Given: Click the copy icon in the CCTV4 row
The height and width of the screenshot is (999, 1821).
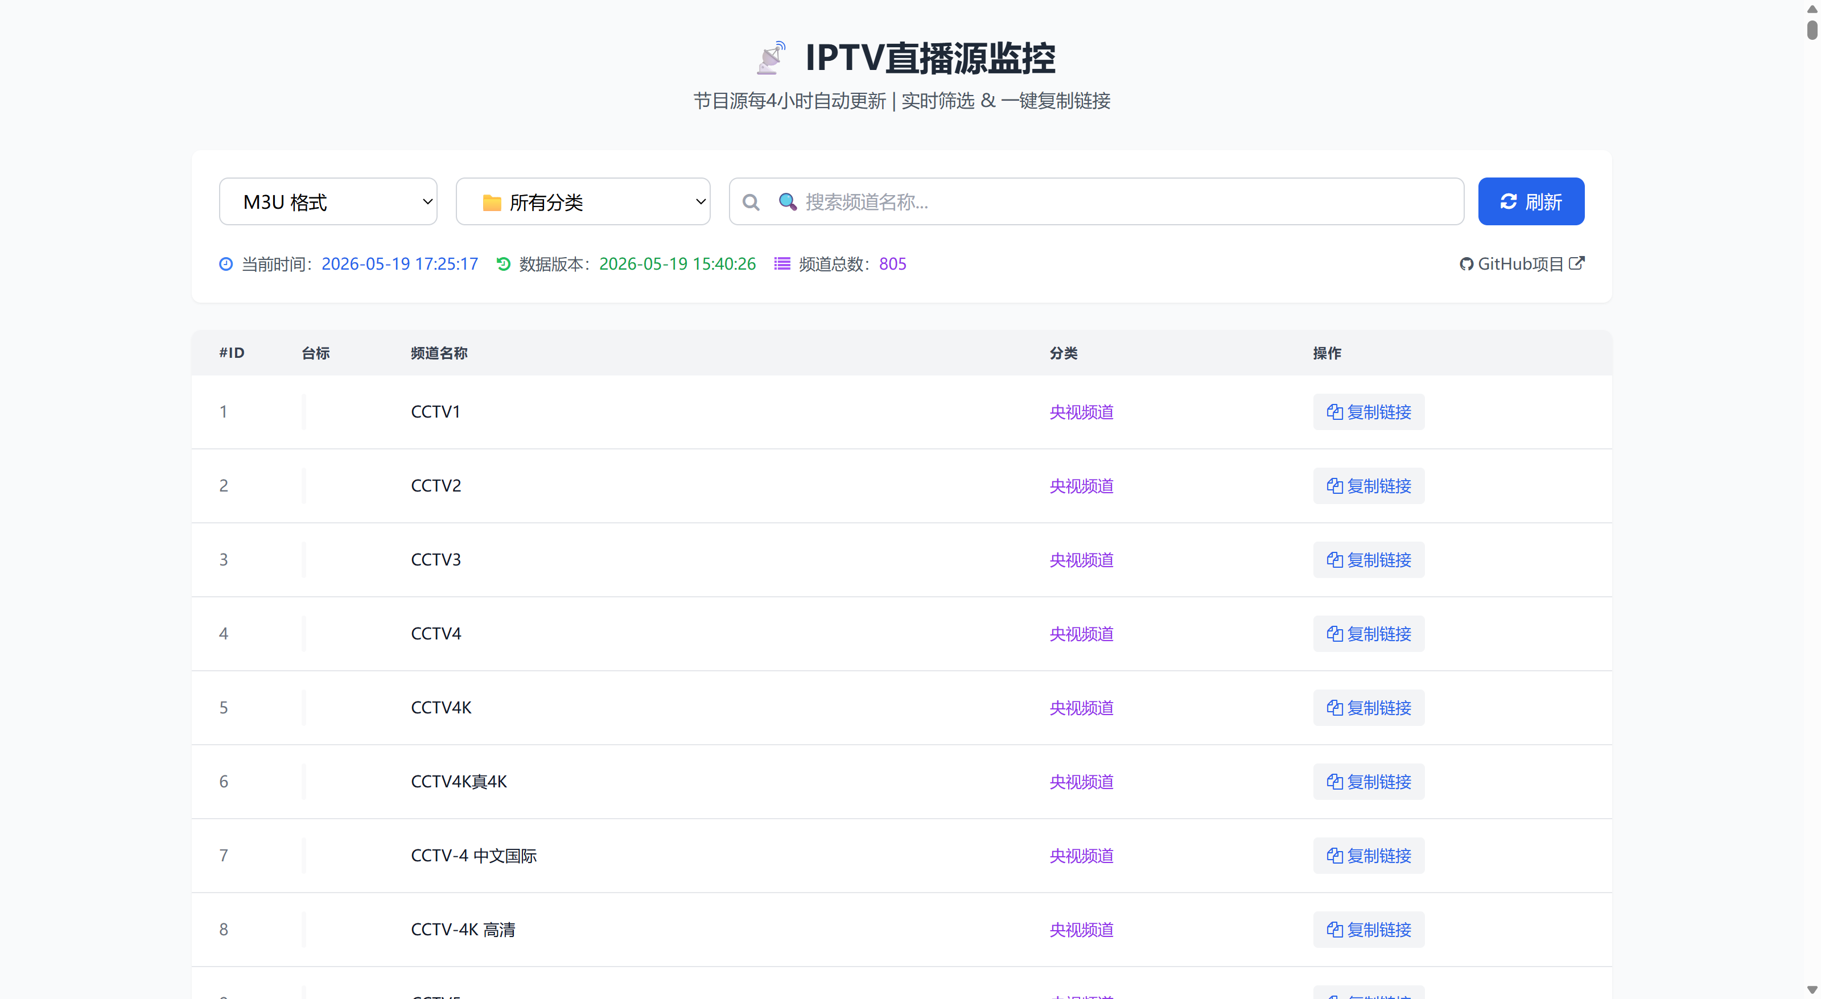Looking at the screenshot, I should pyautogui.click(x=1334, y=634).
